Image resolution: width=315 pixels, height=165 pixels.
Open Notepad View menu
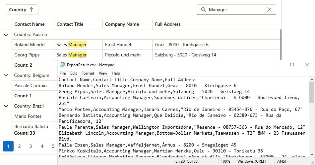pos(103,73)
